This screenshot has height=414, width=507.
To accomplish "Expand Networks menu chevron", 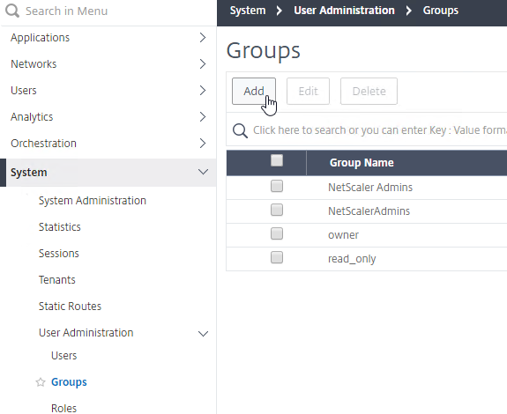I will pos(203,64).
